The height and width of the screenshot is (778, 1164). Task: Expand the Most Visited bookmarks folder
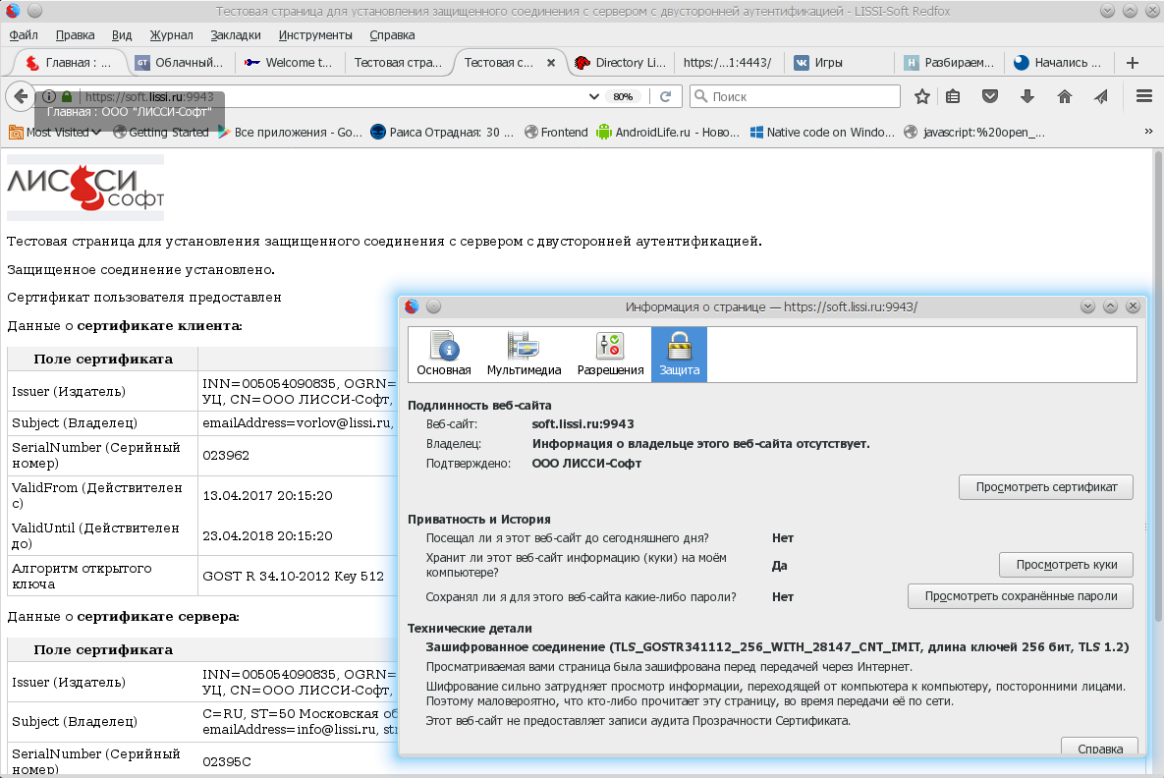pyautogui.click(x=55, y=133)
